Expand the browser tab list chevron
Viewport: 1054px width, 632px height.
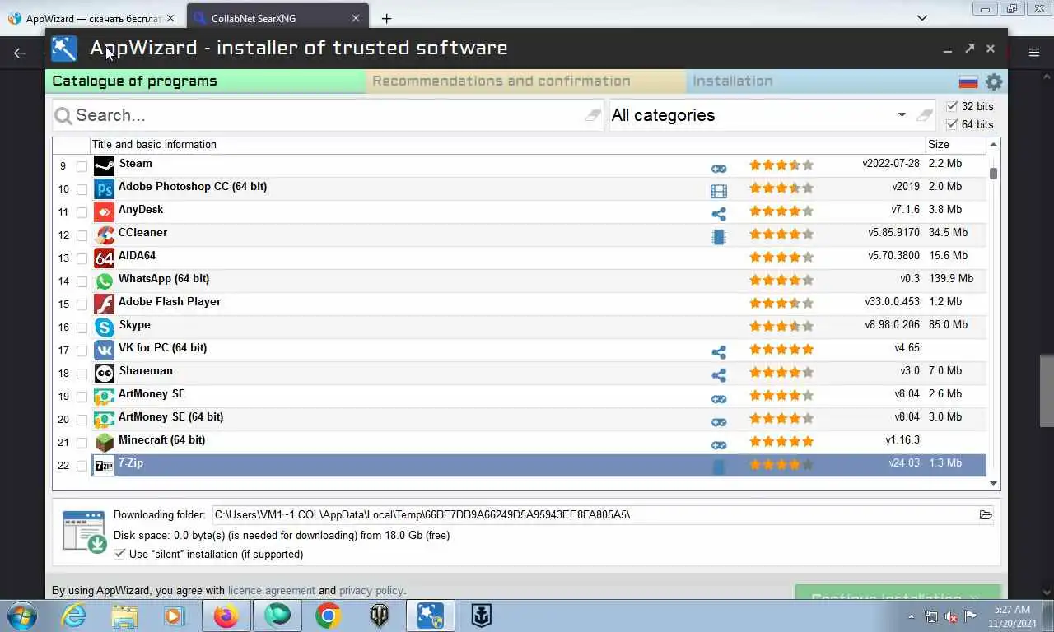tap(921, 17)
